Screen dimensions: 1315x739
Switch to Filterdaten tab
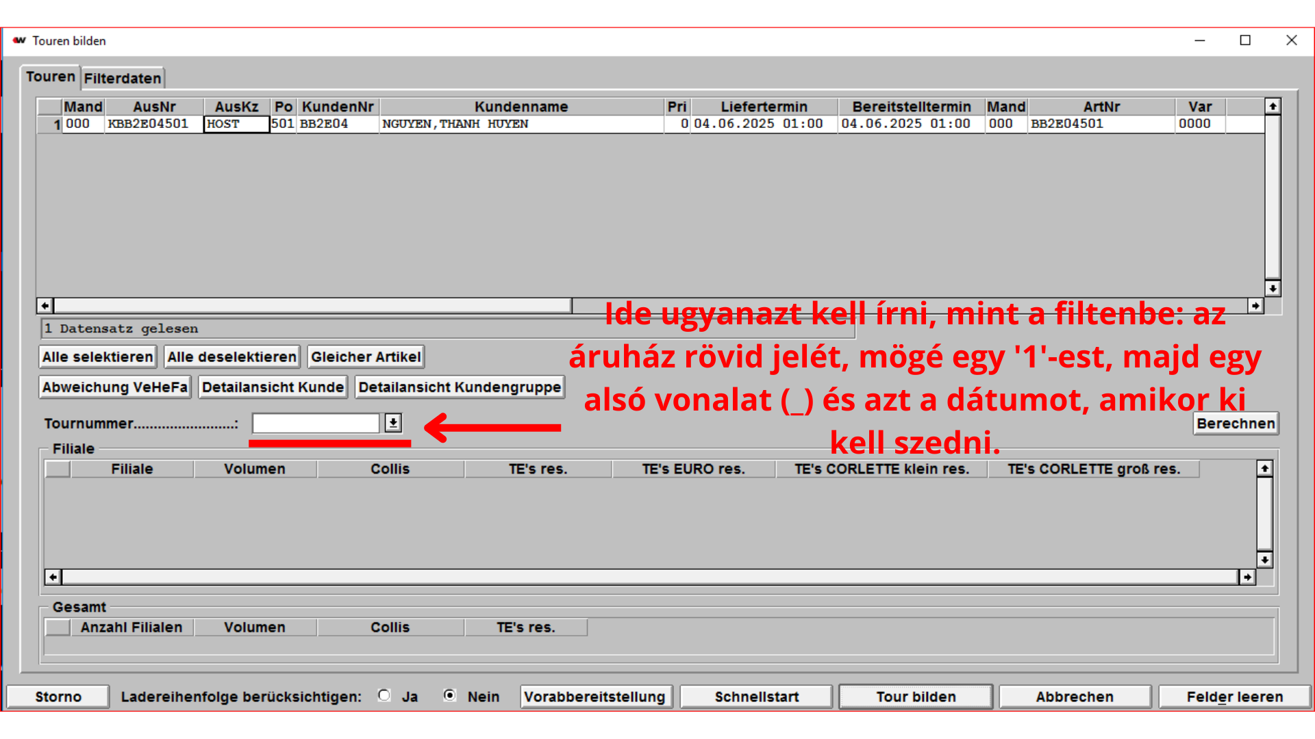123,78
